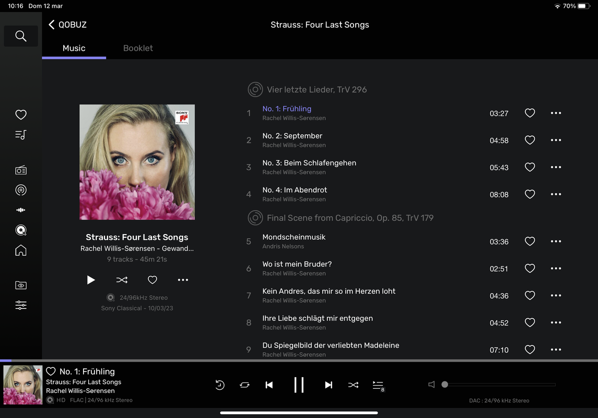Favorite track Wo ist mein Bruder?
The height and width of the screenshot is (418, 598).
(x=530, y=269)
